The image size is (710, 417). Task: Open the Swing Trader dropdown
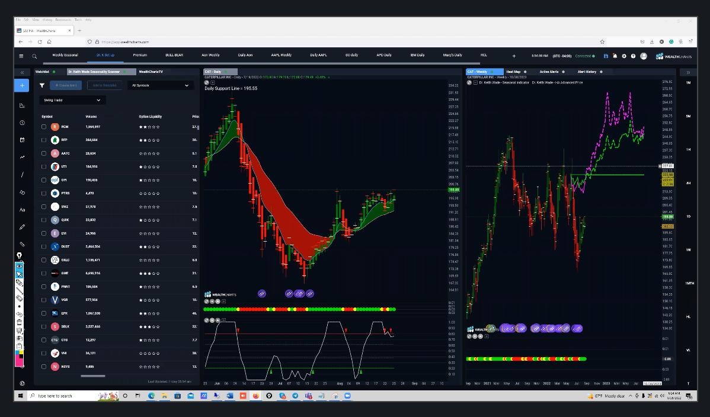[x=72, y=100]
